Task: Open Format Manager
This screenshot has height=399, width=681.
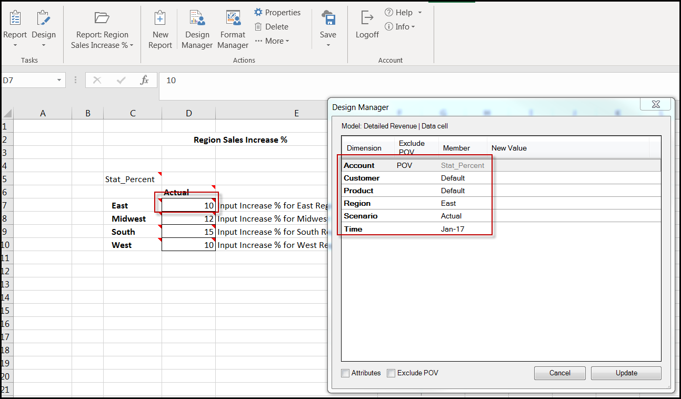Action: [233, 30]
